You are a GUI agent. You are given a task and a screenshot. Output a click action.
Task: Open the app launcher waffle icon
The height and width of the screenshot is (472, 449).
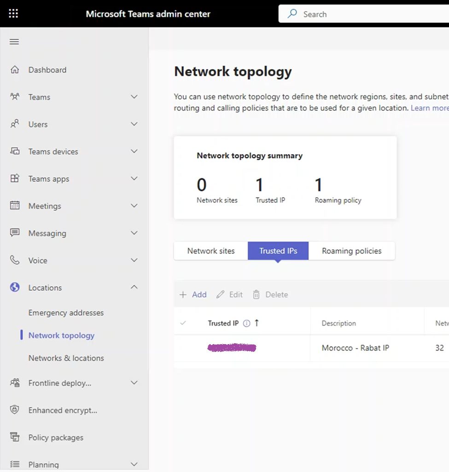(x=13, y=14)
